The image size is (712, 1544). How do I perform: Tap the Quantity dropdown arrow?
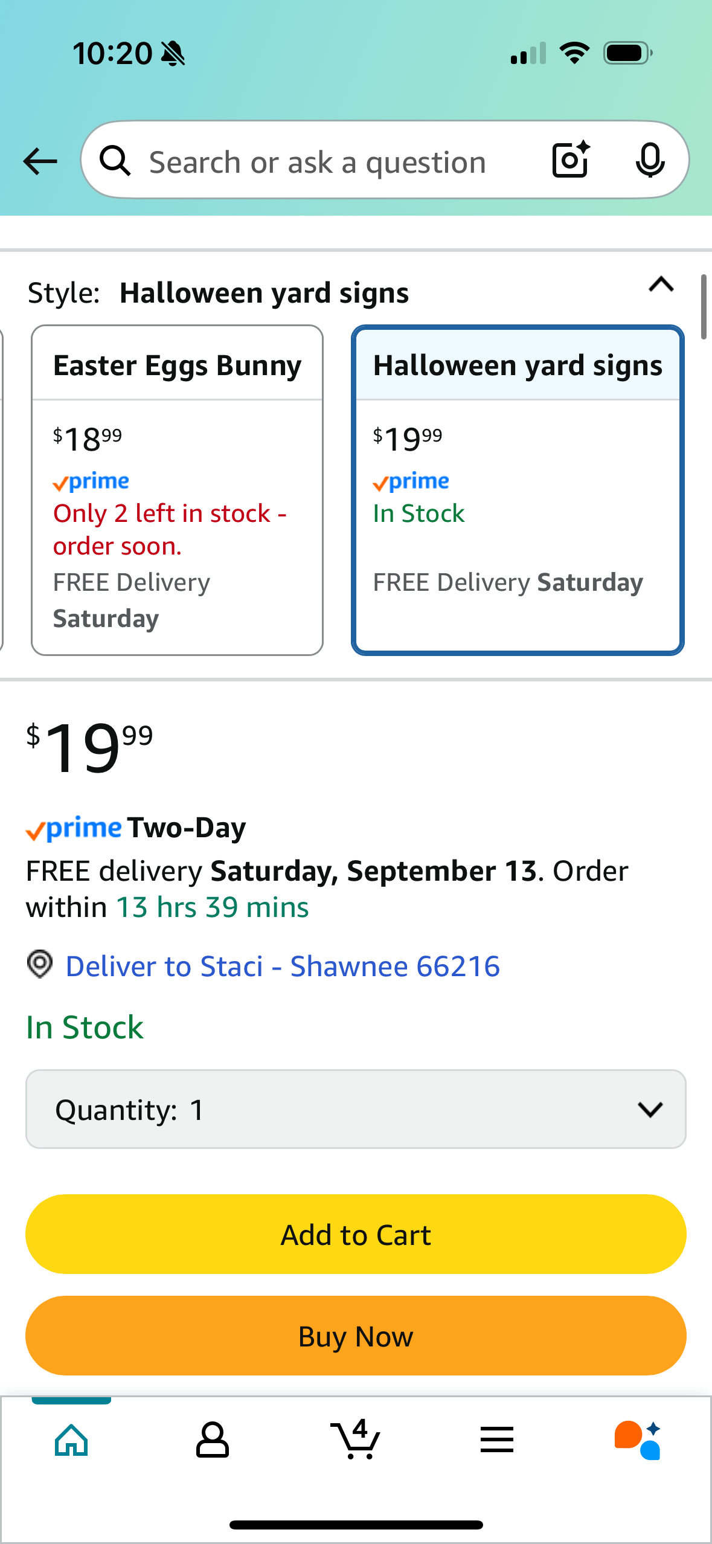coord(650,1109)
